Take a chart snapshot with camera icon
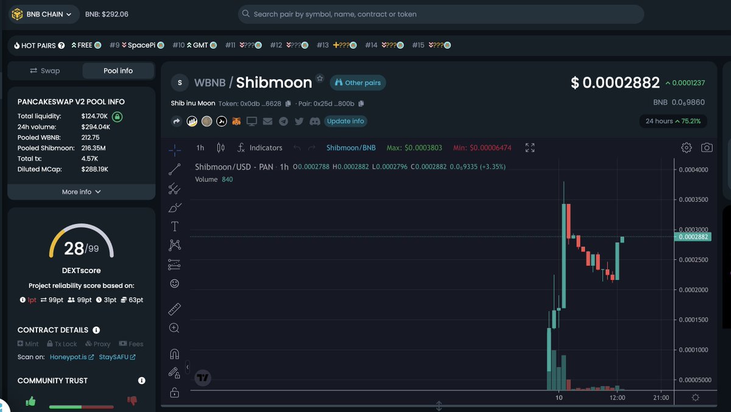731x412 pixels. click(x=707, y=147)
